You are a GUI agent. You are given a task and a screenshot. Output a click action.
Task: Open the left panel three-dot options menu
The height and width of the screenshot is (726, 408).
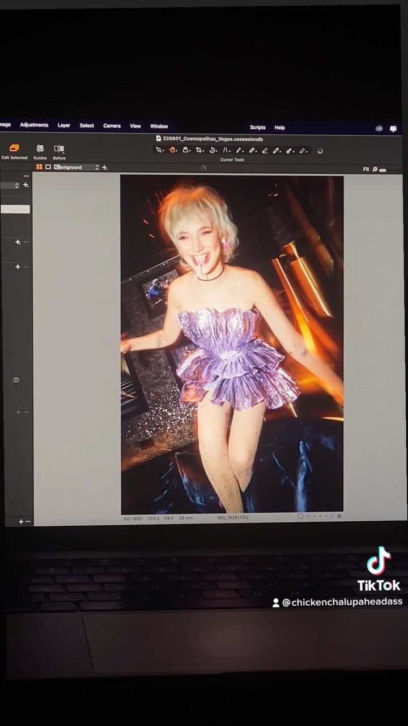coord(26,176)
